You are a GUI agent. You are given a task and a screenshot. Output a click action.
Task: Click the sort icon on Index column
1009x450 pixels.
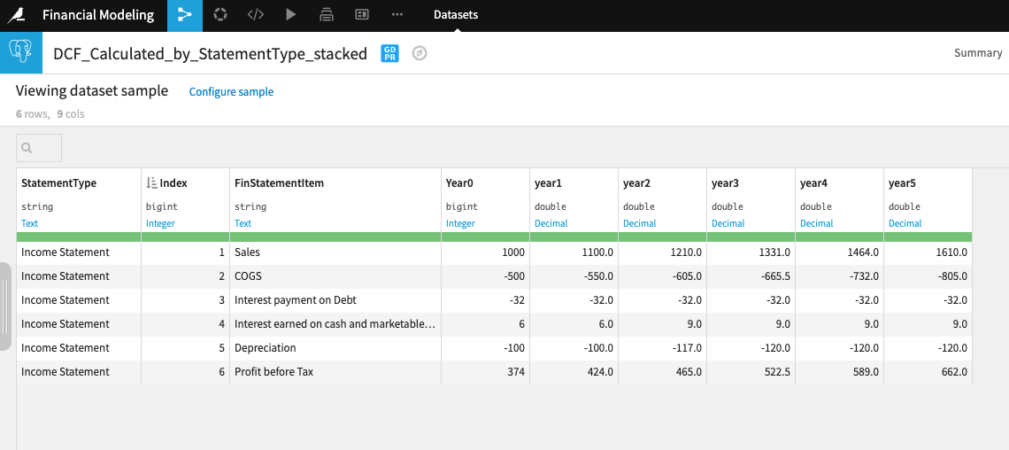pyautogui.click(x=152, y=182)
